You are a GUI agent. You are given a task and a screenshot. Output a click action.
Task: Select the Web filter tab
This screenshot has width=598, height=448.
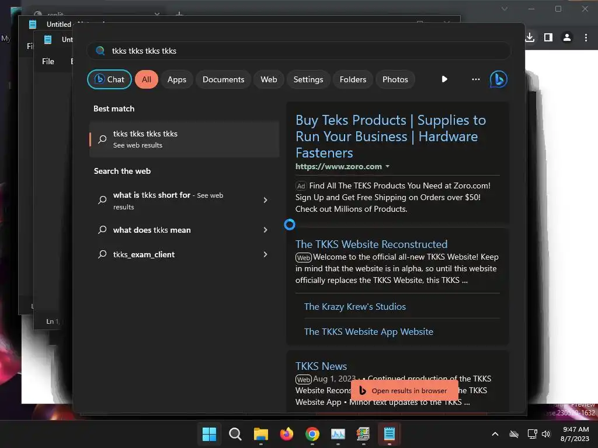269,79
